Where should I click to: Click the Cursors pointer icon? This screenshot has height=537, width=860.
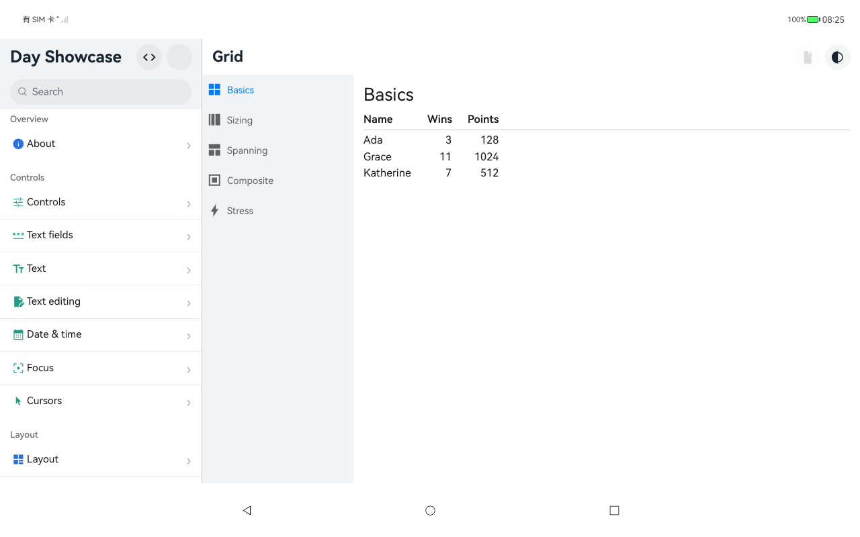coord(18,401)
